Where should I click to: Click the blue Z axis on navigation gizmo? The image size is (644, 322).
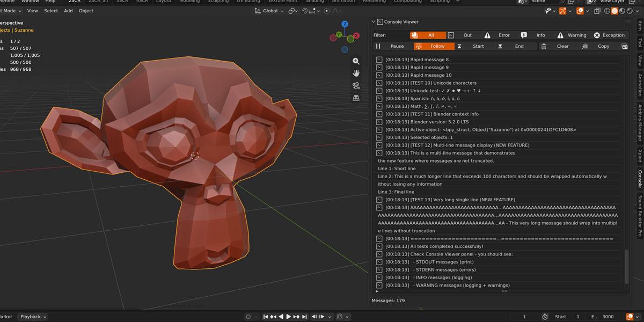click(345, 24)
